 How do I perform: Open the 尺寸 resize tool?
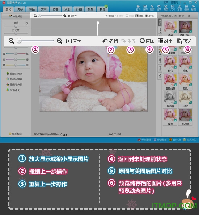point(173,8)
